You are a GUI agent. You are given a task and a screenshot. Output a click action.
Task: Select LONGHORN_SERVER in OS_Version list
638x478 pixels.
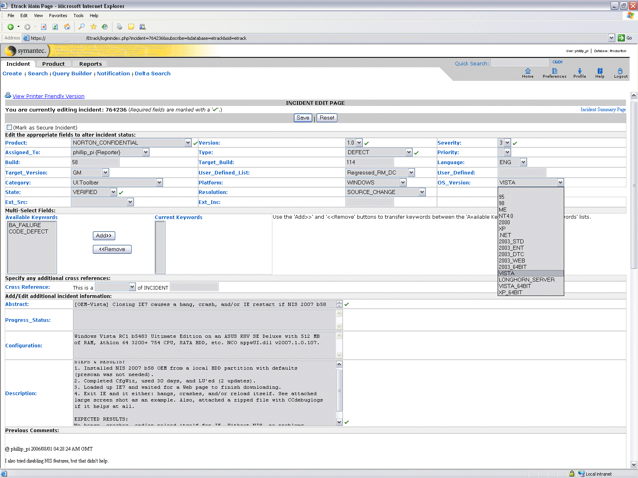coord(531,280)
